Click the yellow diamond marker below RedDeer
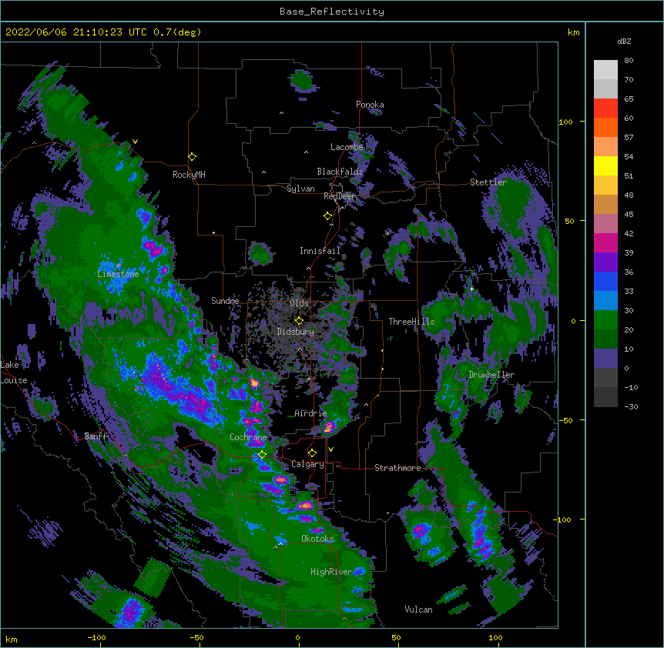This screenshot has width=664, height=648. 328,216
